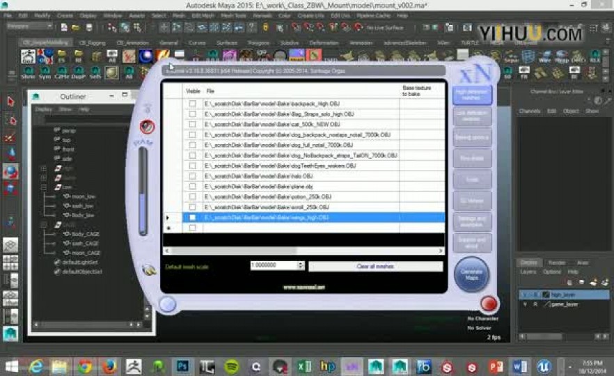The image size is (614, 376).
Task: Open the Pipeline Cache menu
Action: tap(373, 15)
